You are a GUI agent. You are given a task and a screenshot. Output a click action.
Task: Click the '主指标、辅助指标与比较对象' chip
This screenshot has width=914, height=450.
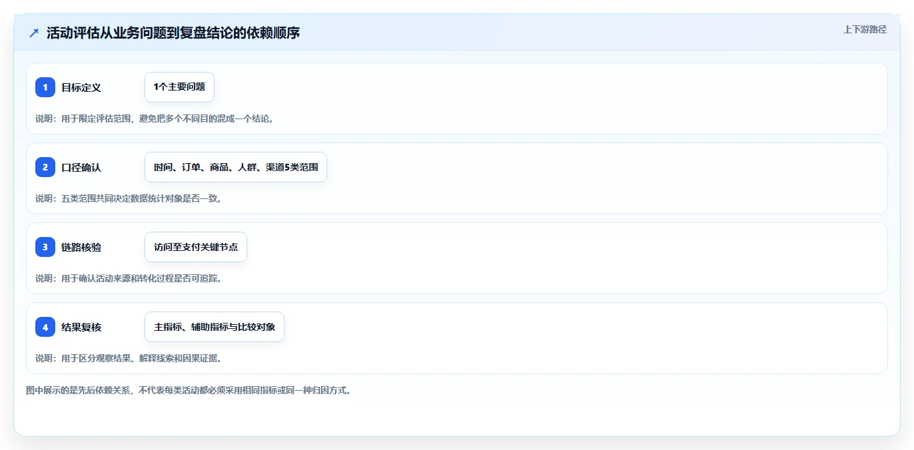tap(215, 327)
